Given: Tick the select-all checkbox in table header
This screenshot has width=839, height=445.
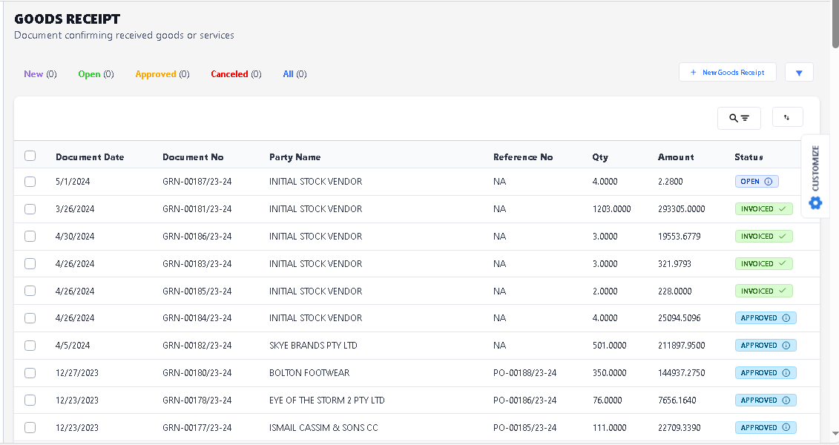Looking at the screenshot, I should point(30,156).
